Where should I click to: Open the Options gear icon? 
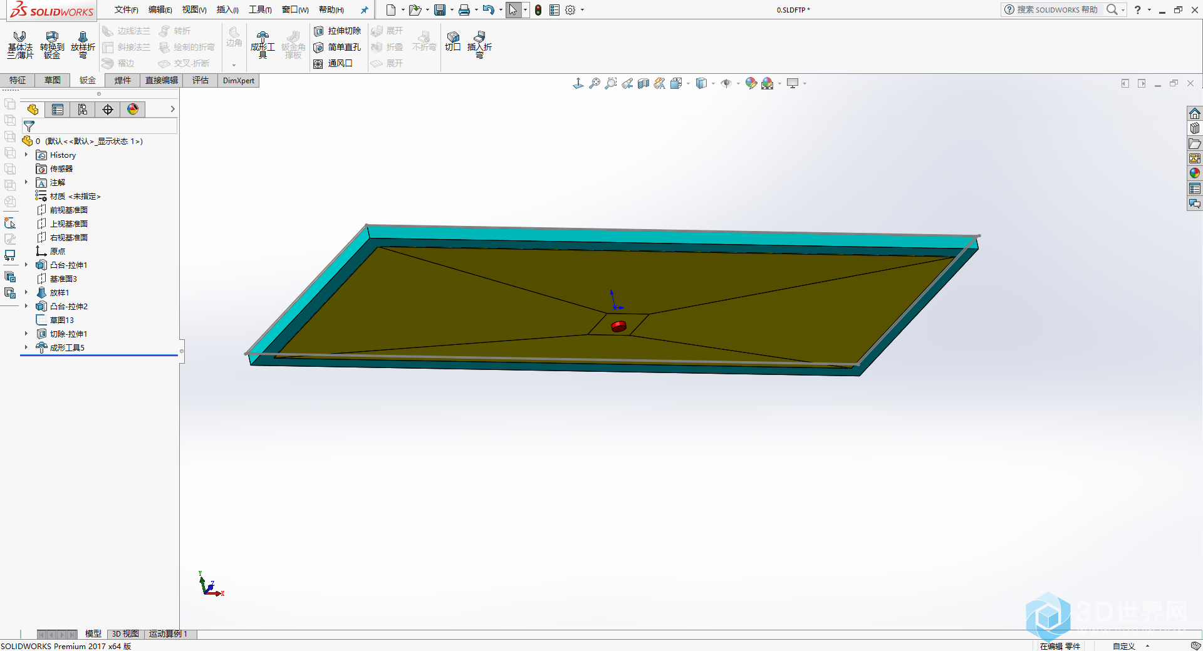pos(570,10)
